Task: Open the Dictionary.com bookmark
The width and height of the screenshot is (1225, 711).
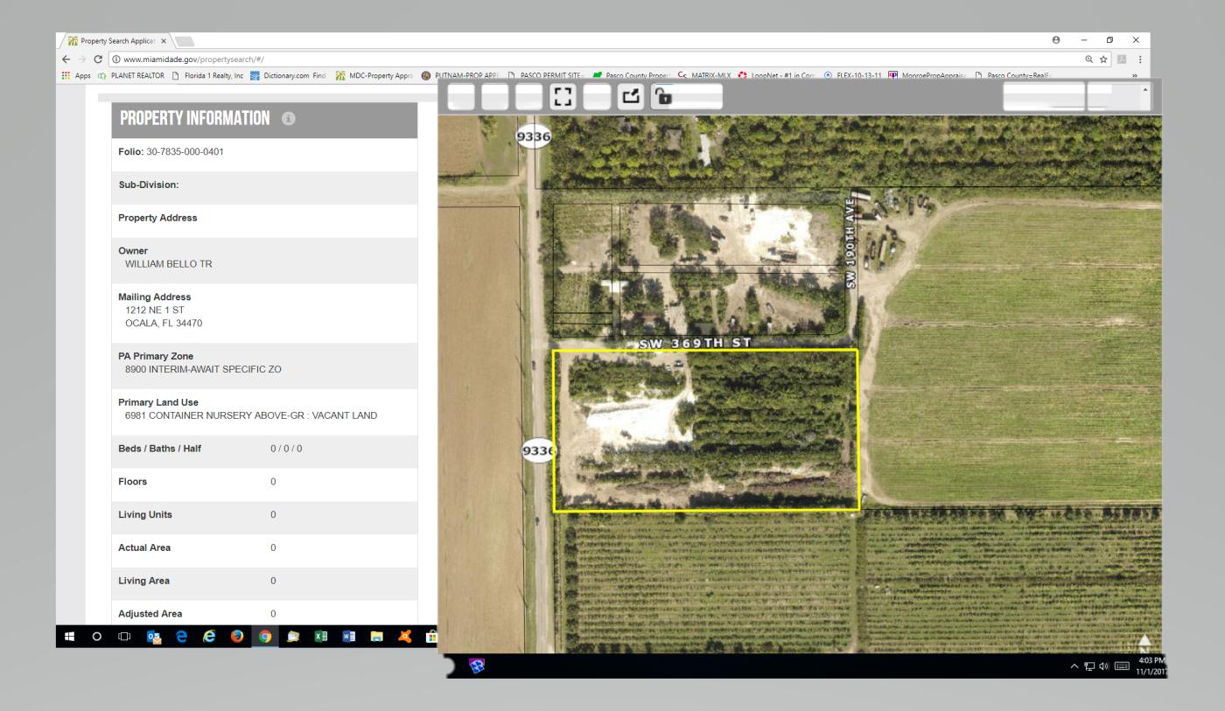Action: click(x=288, y=76)
